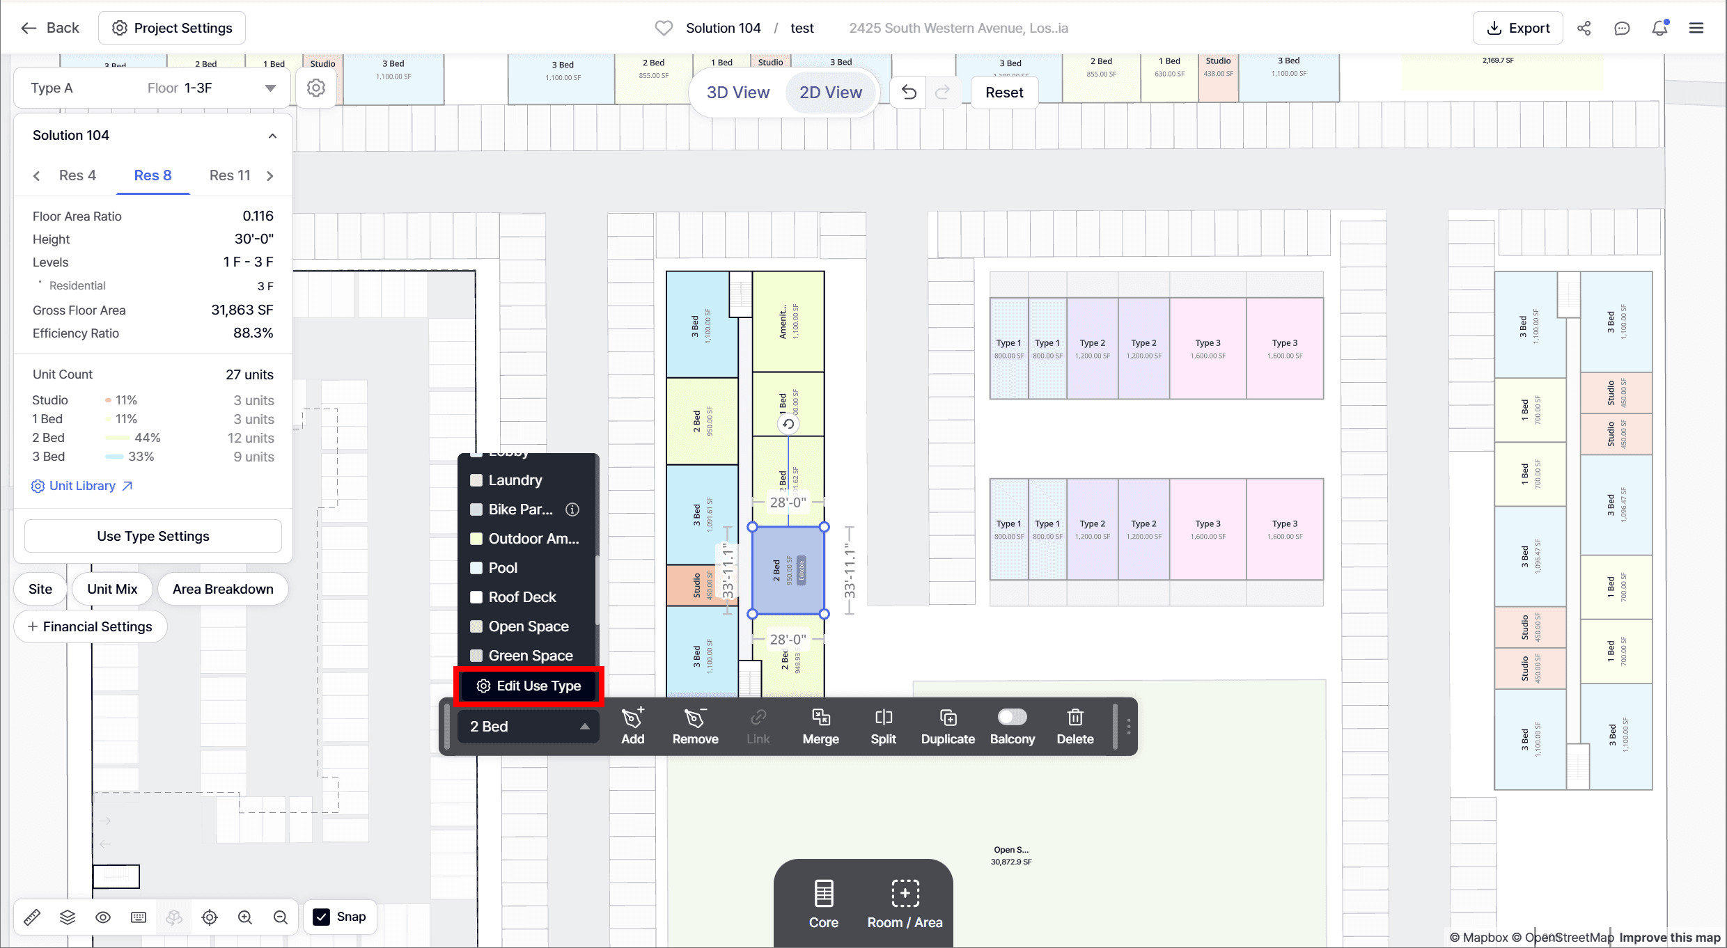Choose Roof Deck from use type menu

[522, 597]
